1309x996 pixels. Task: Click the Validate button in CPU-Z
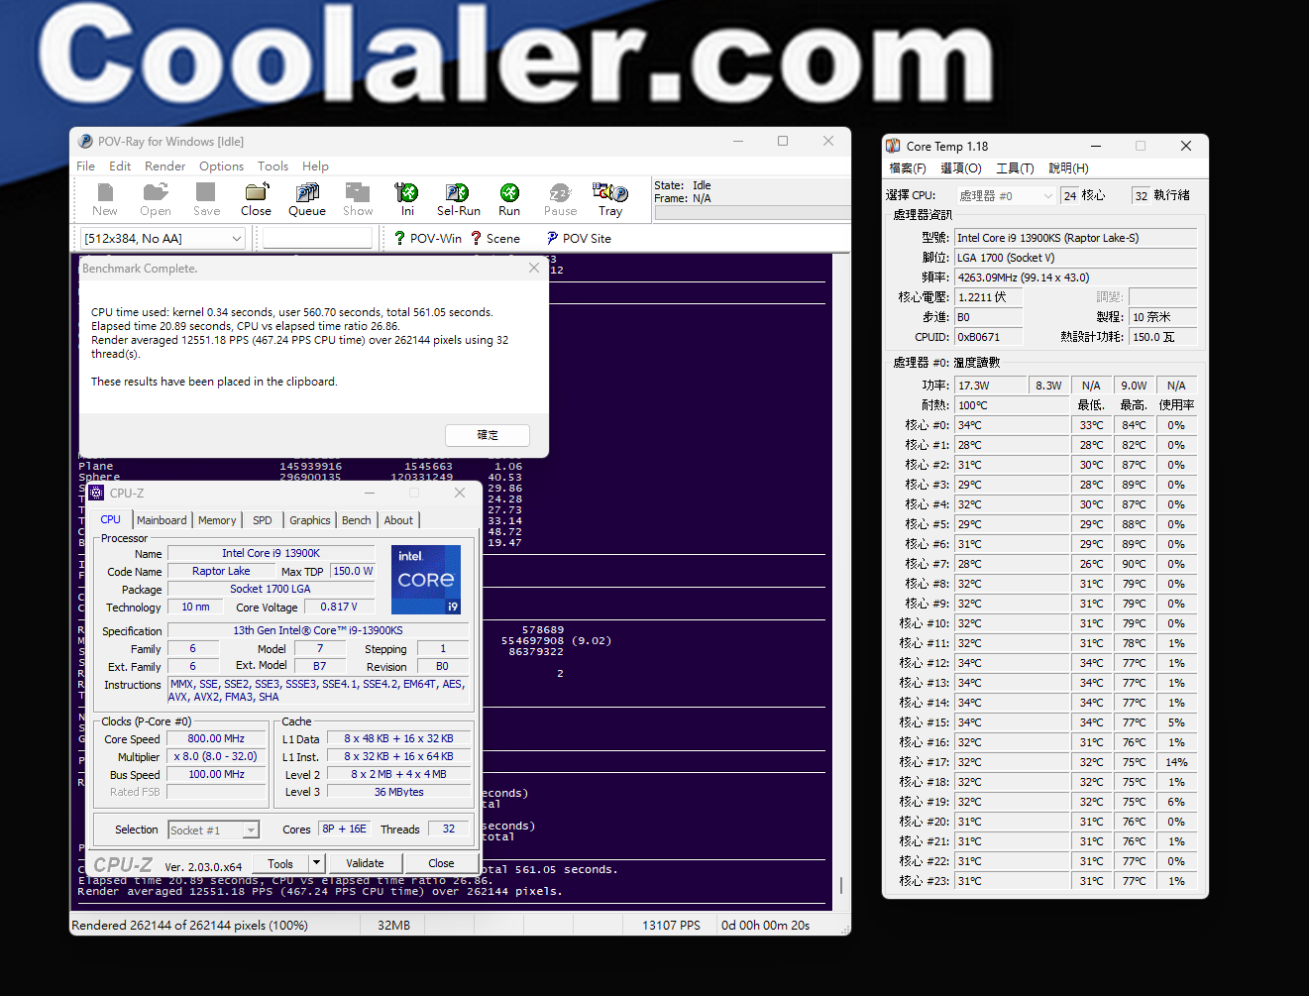365,863
